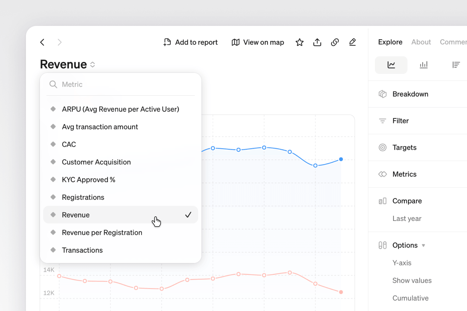This screenshot has height=311, width=467.
Task: Click the Y-axis option
Action: [x=402, y=263]
